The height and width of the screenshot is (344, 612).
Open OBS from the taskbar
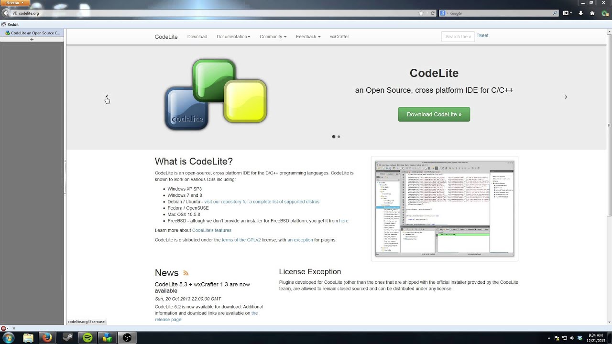tap(127, 338)
